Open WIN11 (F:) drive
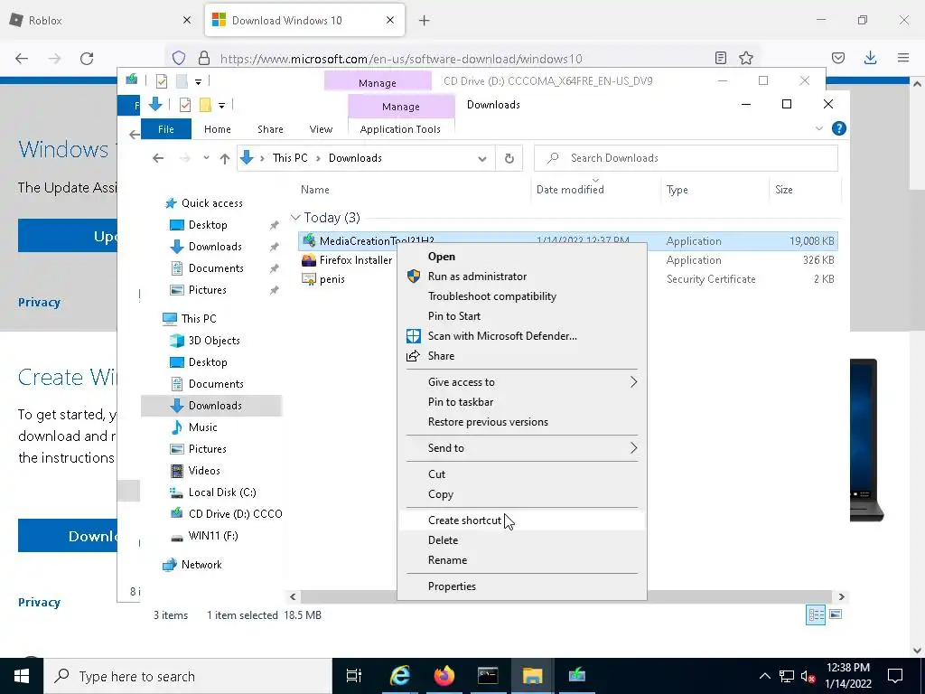Image resolution: width=925 pixels, height=694 pixels. [x=213, y=536]
